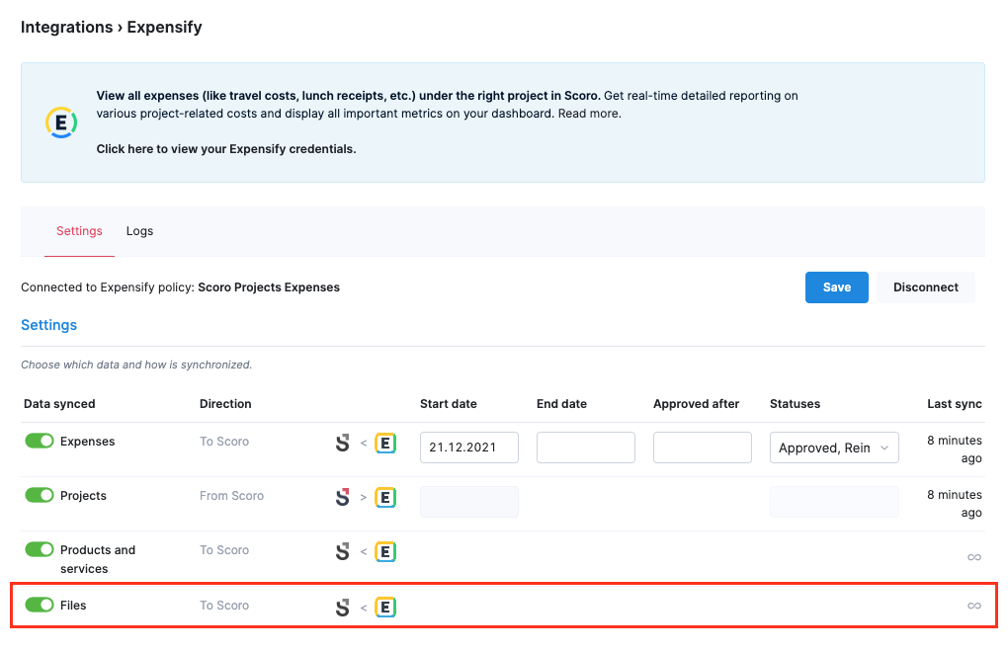Click 'To Scoro' text in Files row
1008x652 pixels.
point(223,606)
